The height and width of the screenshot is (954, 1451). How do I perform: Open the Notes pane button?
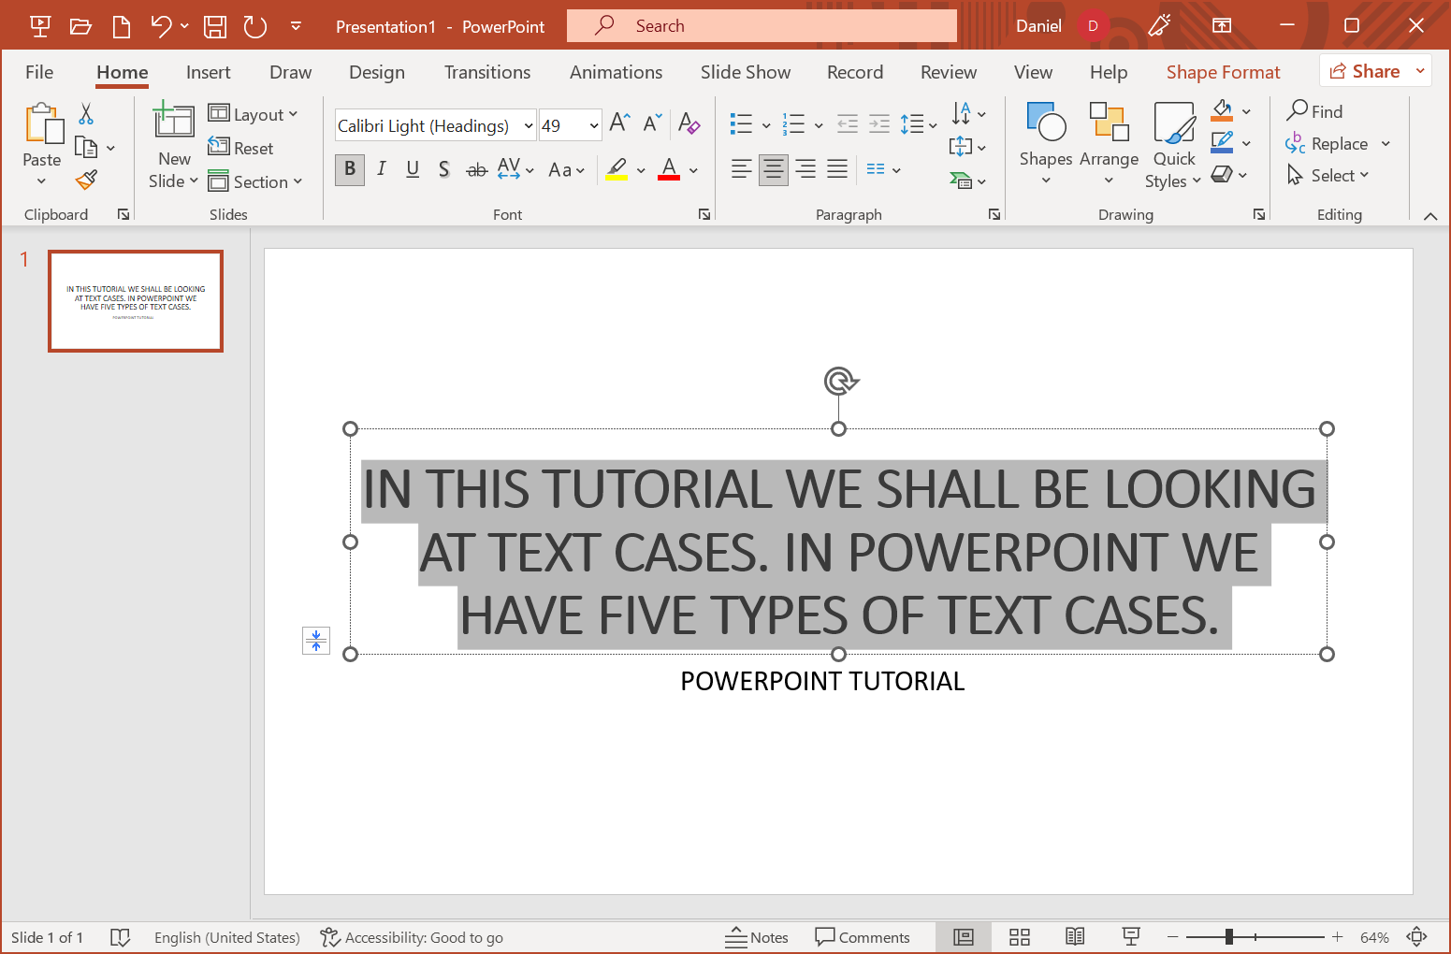point(757,937)
